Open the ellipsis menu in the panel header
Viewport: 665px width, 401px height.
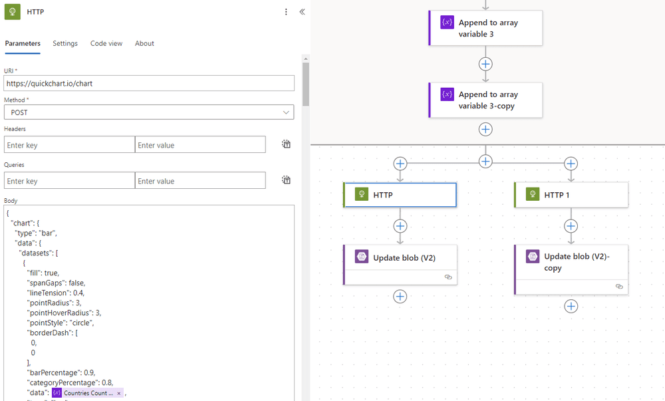click(x=286, y=11)
